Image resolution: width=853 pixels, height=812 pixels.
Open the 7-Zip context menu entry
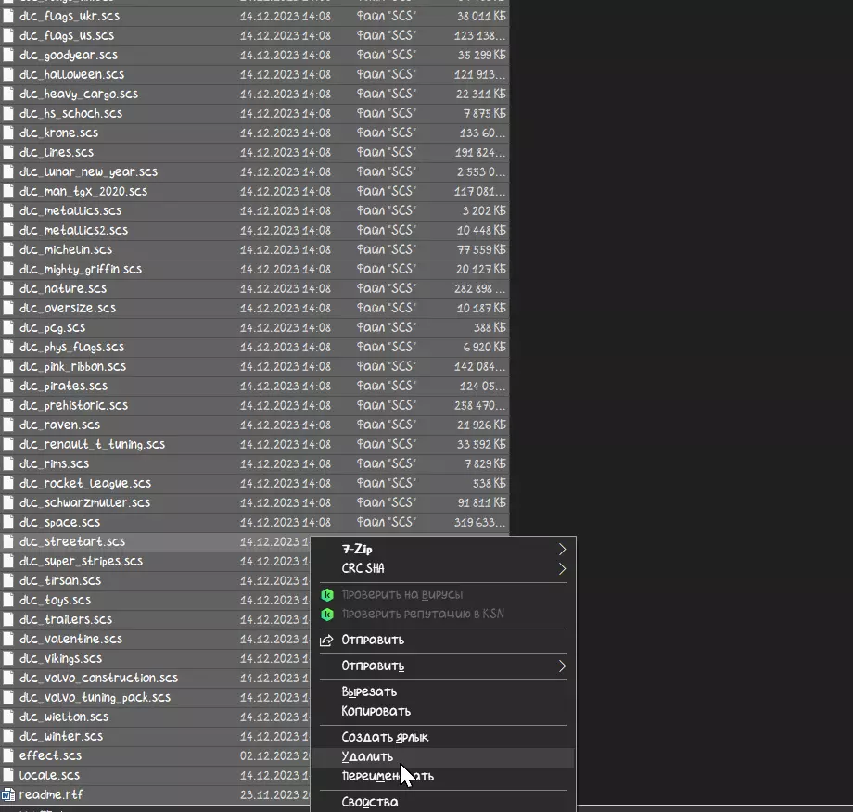443,550
